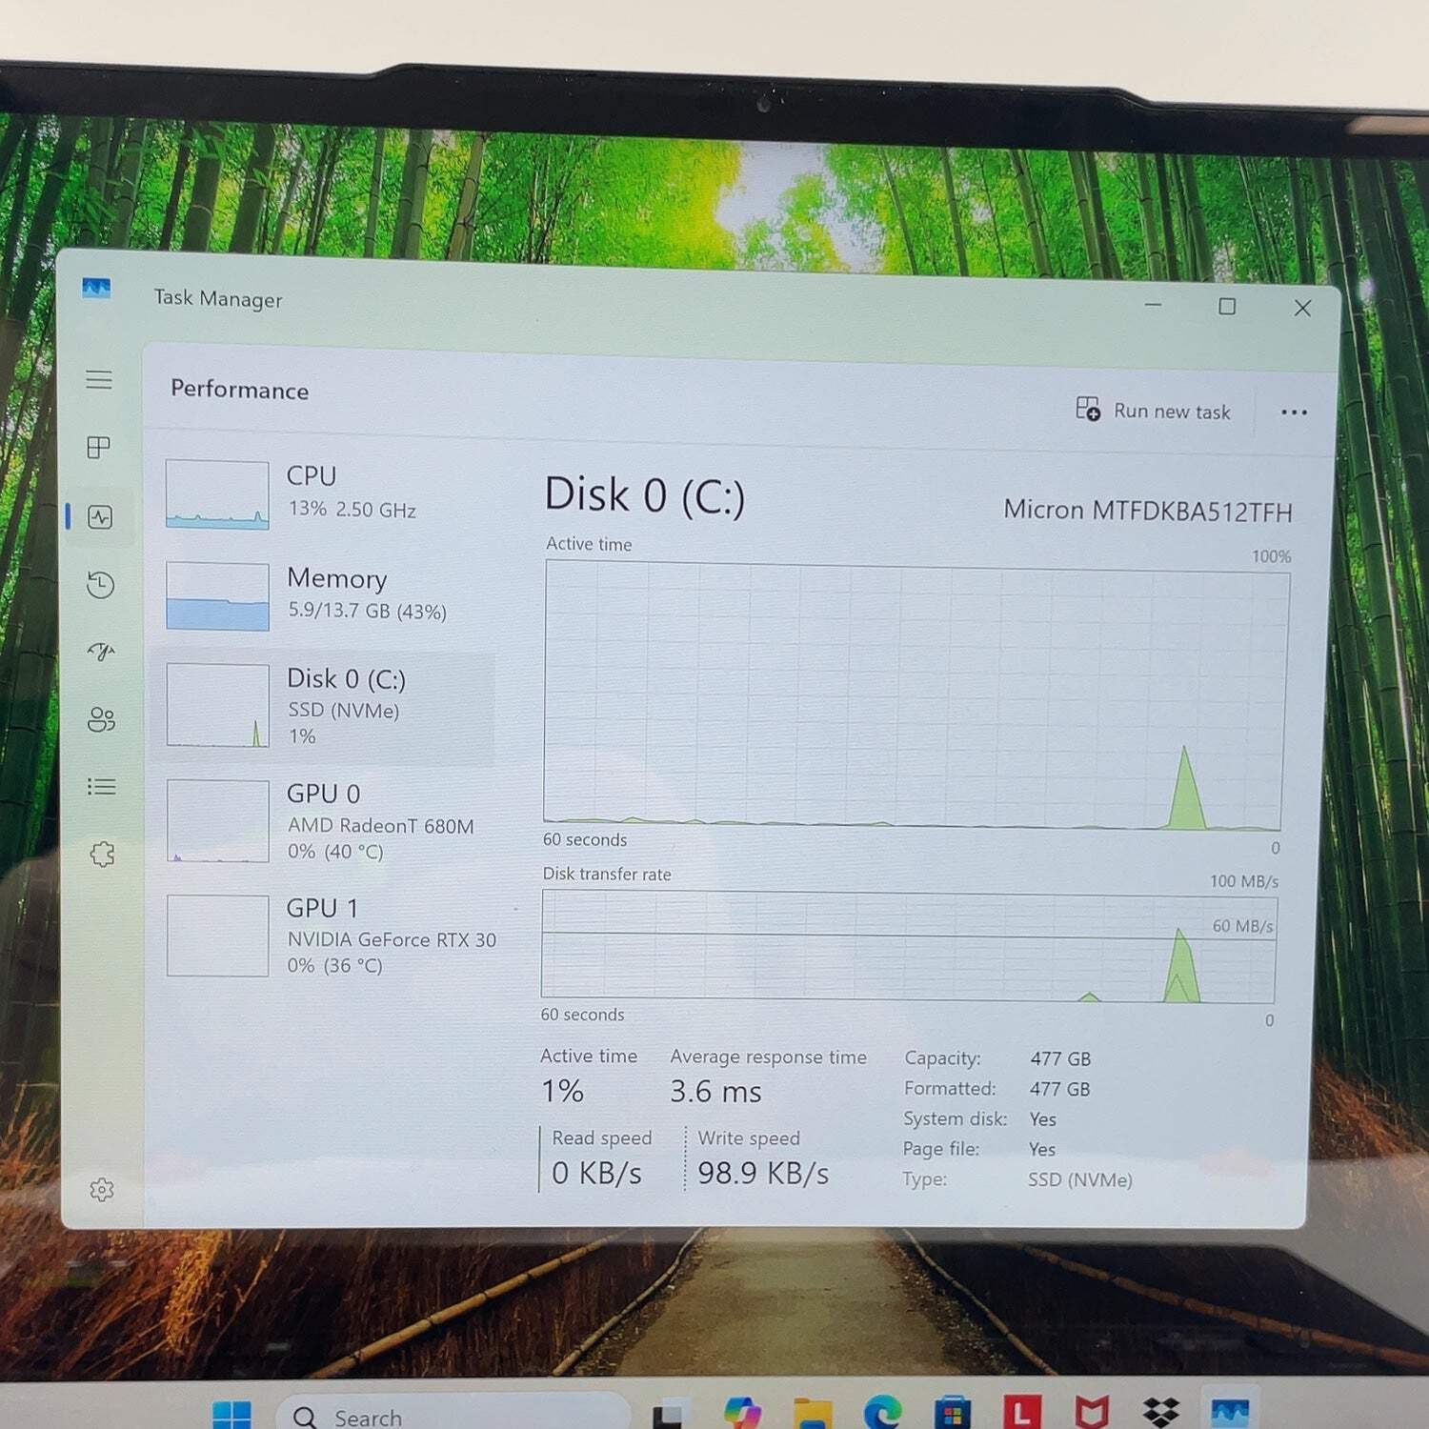Click the 0 KB/s read speed value

point(596,1173)
